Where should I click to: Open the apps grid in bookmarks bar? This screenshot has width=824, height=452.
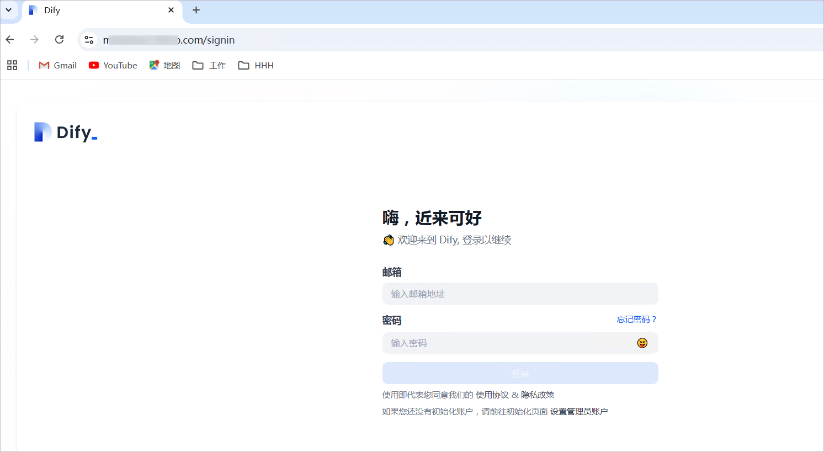[12, 65]
